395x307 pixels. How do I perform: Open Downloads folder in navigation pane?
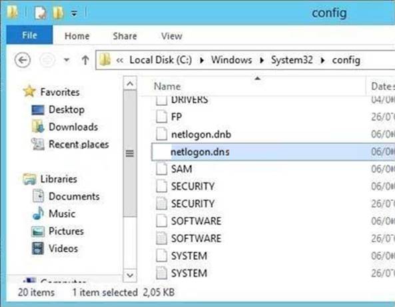click(73, 127)
